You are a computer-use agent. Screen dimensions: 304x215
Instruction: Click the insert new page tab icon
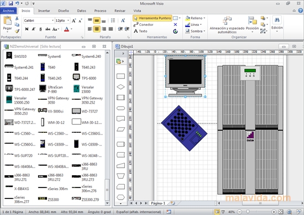(172, 203)
